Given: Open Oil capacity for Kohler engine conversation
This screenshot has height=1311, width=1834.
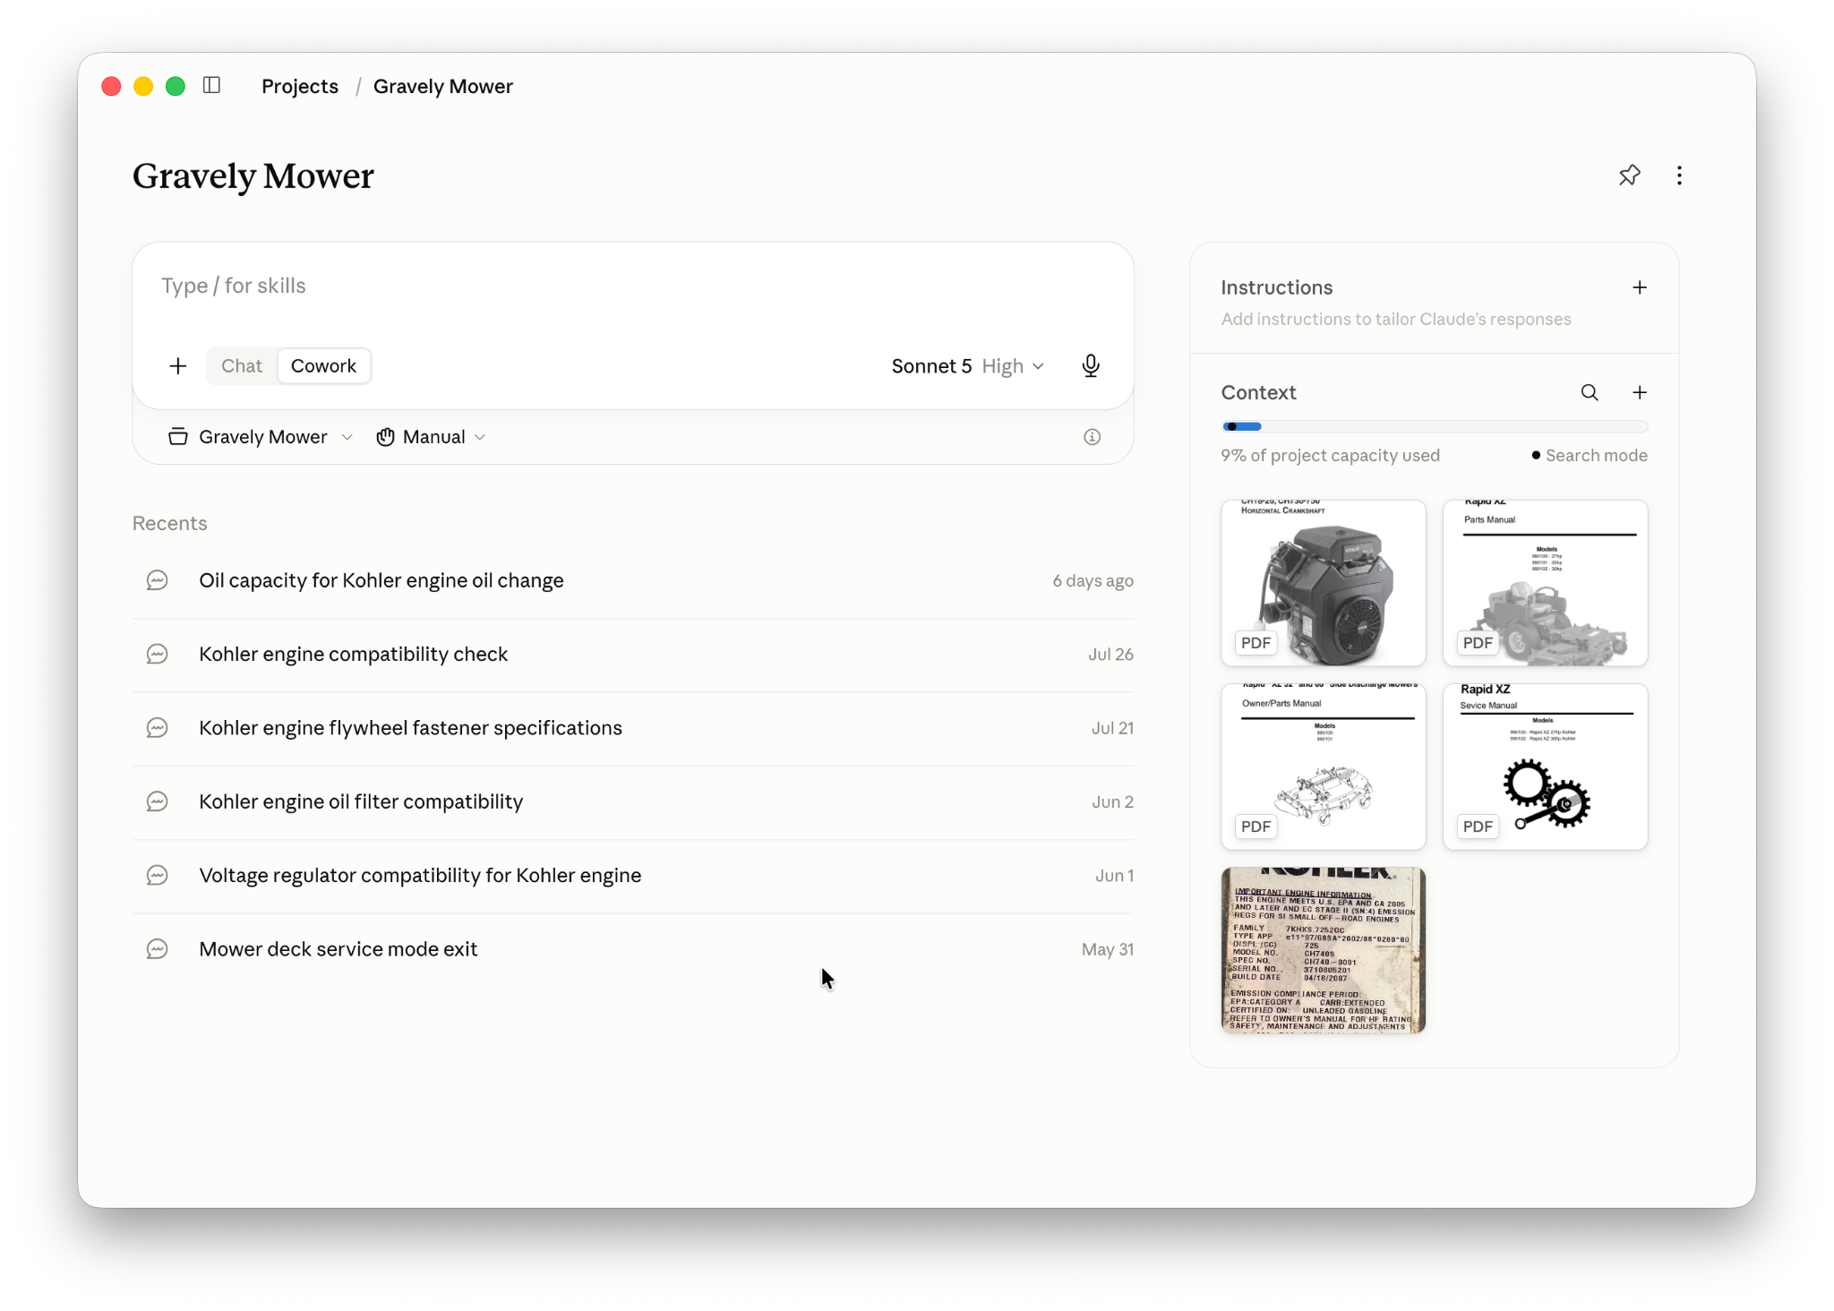Looking at the screenshot, I should pyautogui.click(x=633, y=580).
